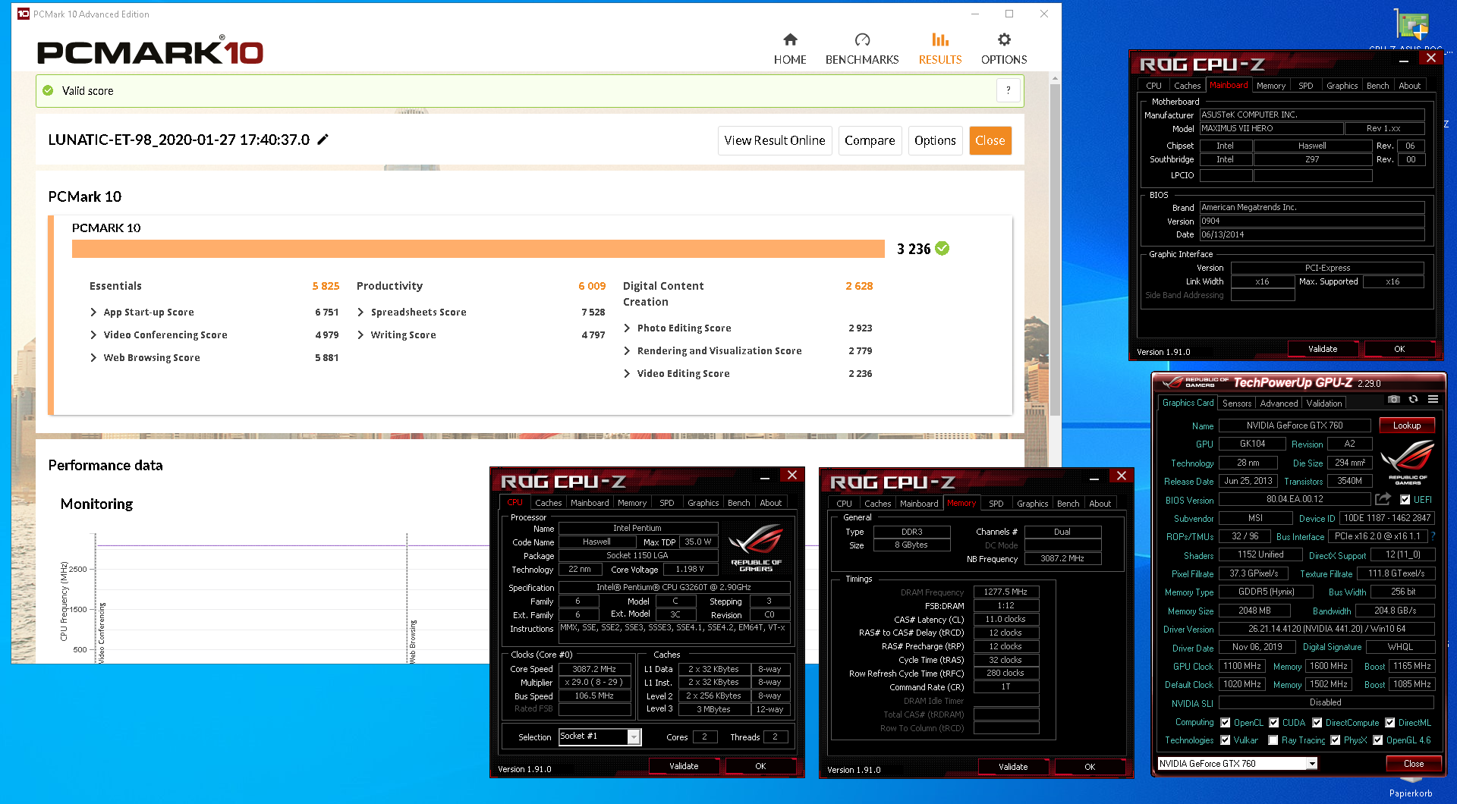
Task: Minimize the CPU-Z CPU window
Action: 764,476
